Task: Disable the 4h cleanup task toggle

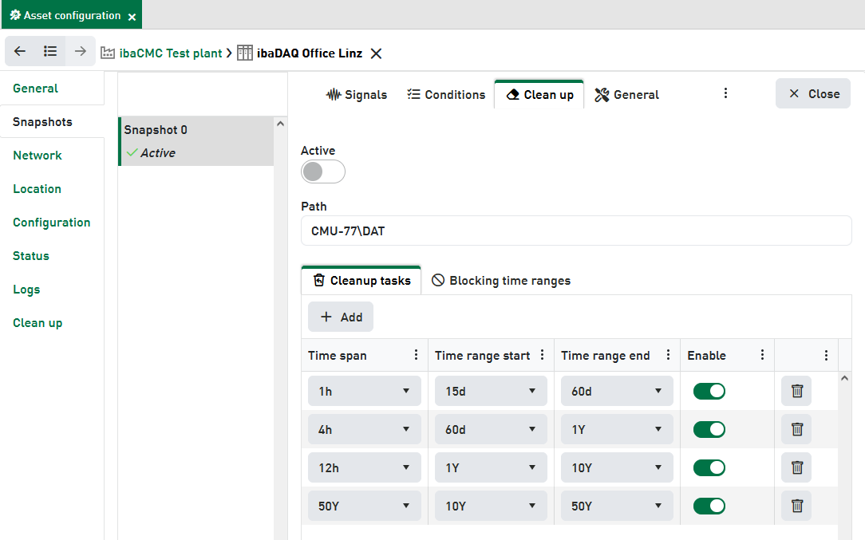Action: click(709, 429)
